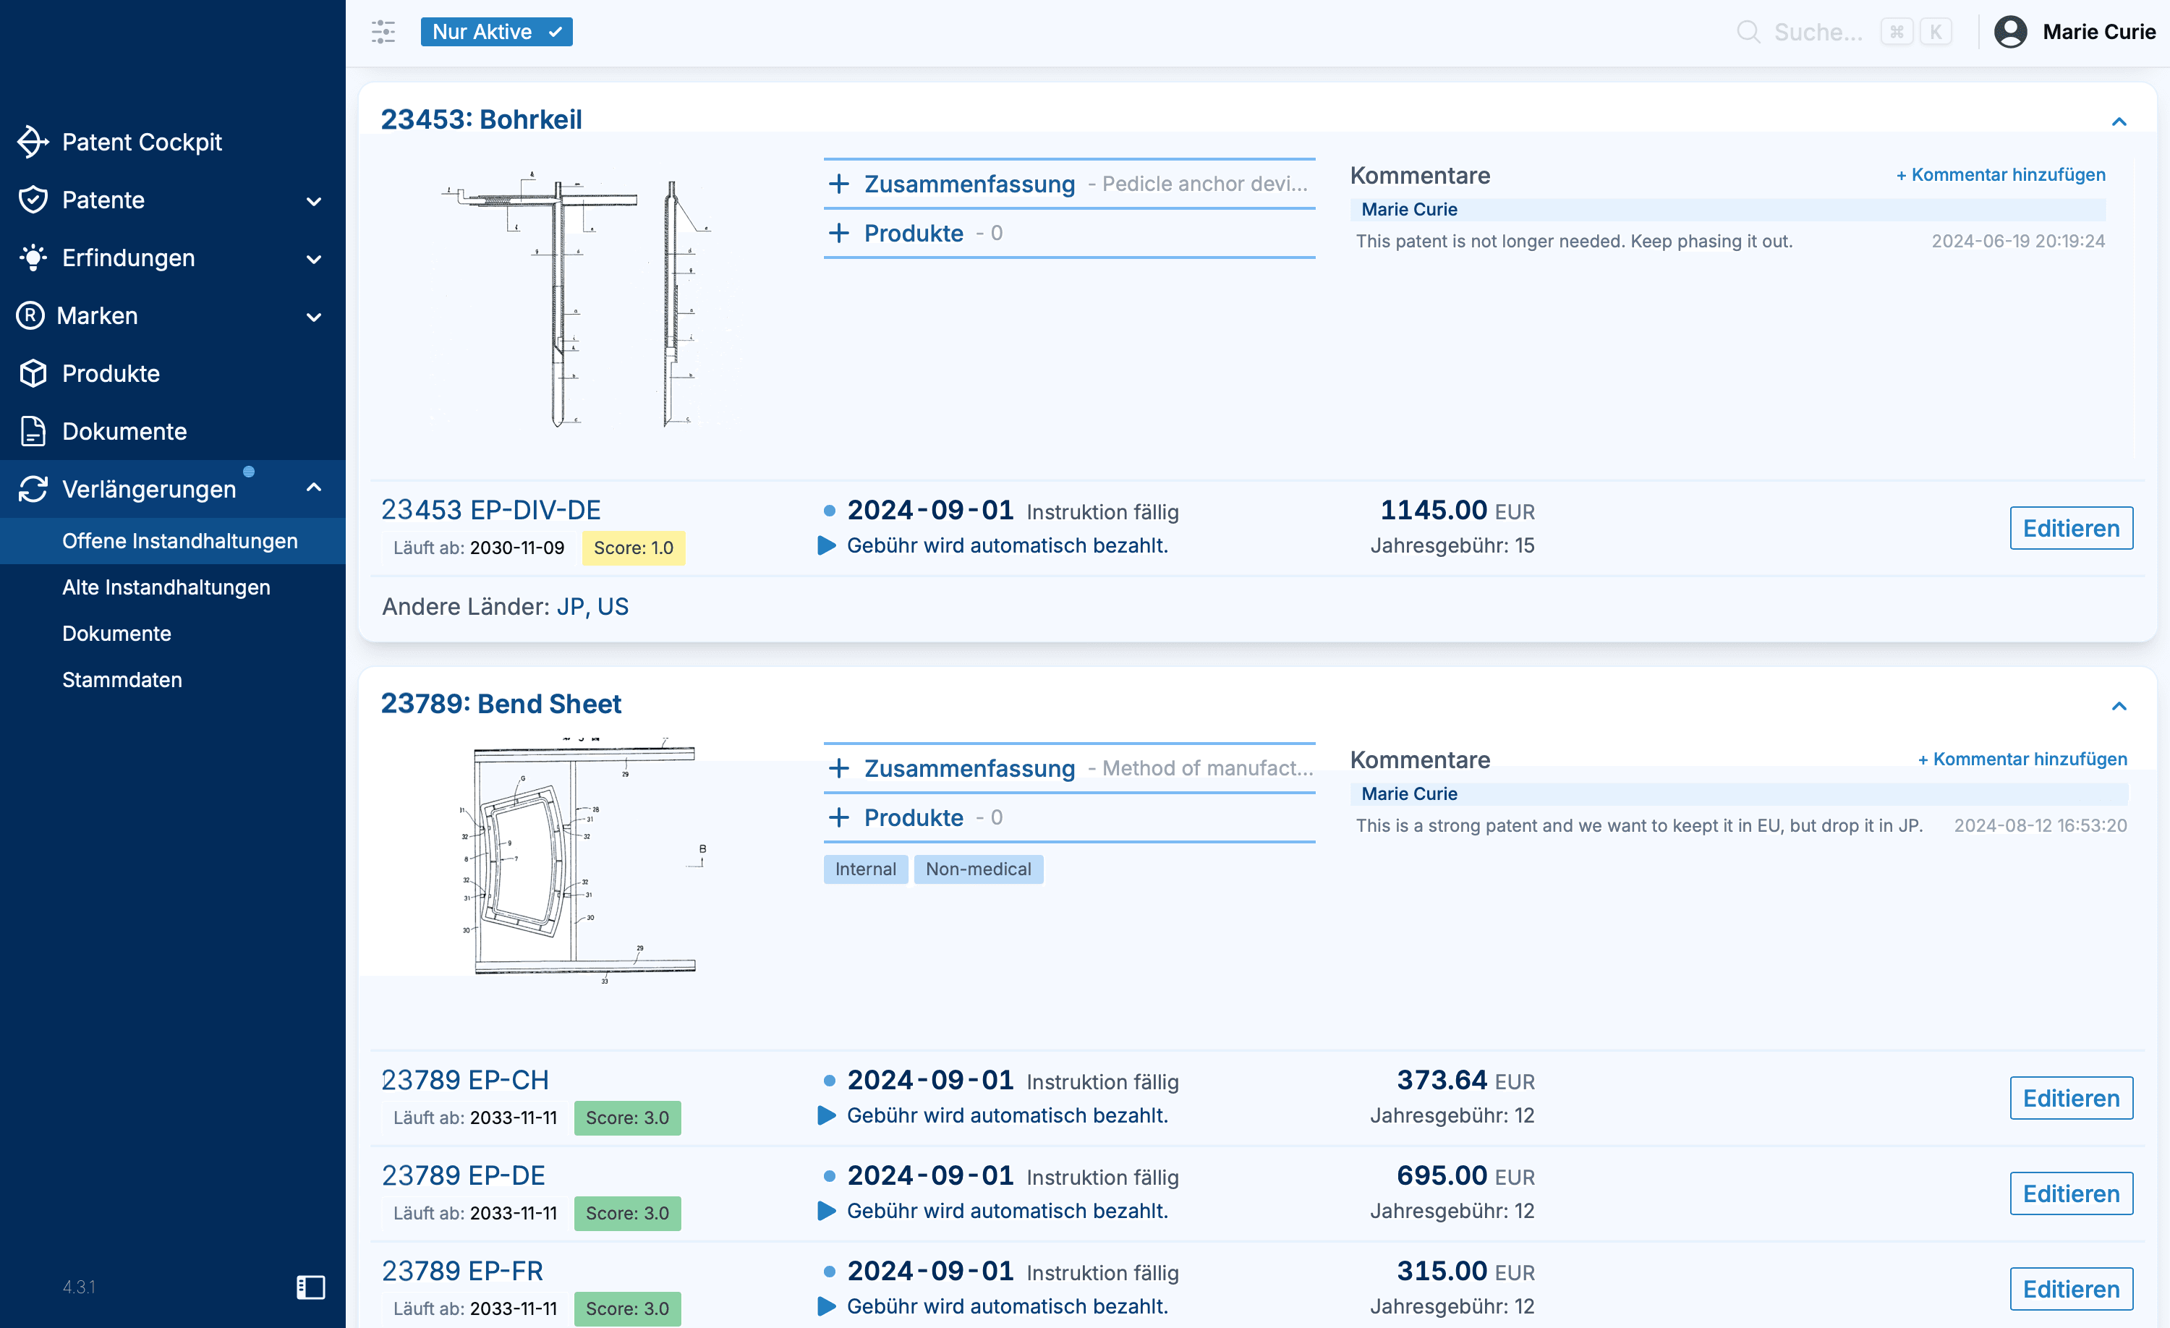Image resolution: width=2170 pixels, height=1328 pixels.
Task: Click the Patent Cockpit logo icon
Action: (x=33, y=142)
